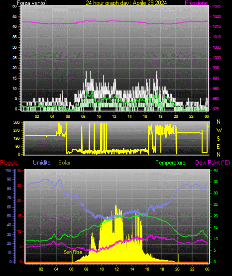Click the Pressione legend label

click(x=196, y=3)
